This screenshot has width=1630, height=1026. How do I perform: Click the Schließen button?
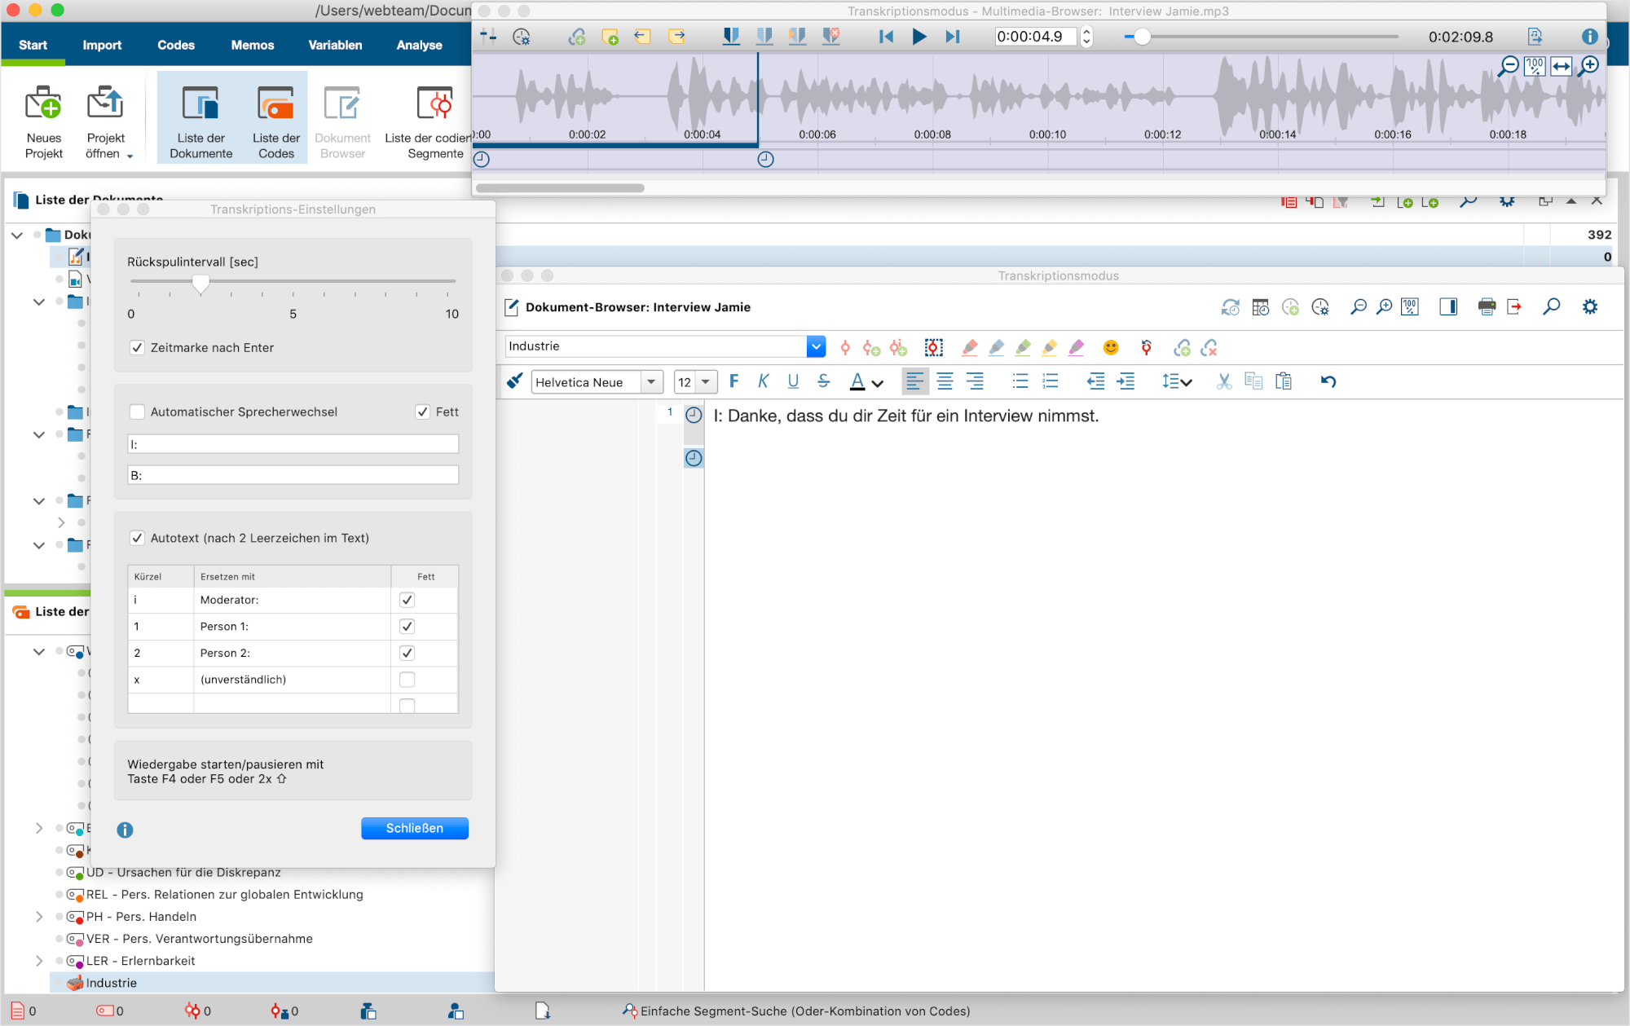[414, 828]
